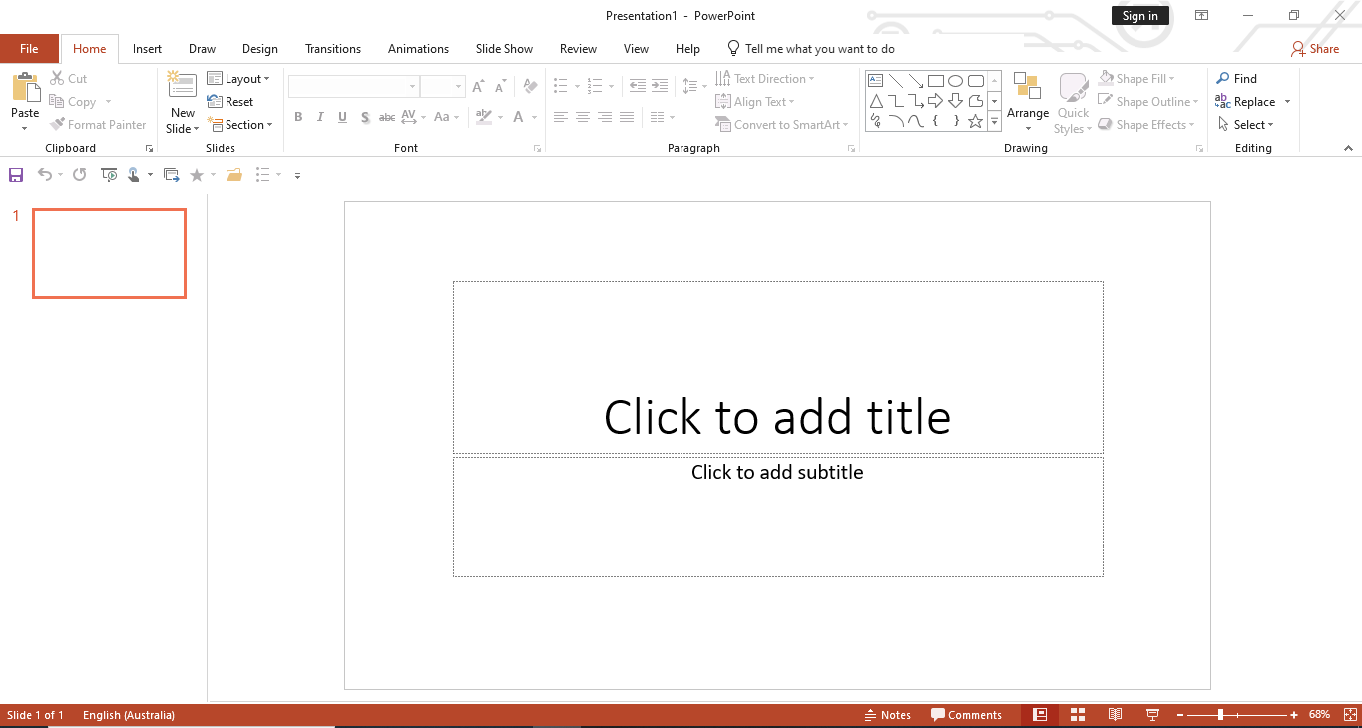Open the Animations ribbon tab
The width and height of the screenshot is (1362, 728).
coord(418,48)
